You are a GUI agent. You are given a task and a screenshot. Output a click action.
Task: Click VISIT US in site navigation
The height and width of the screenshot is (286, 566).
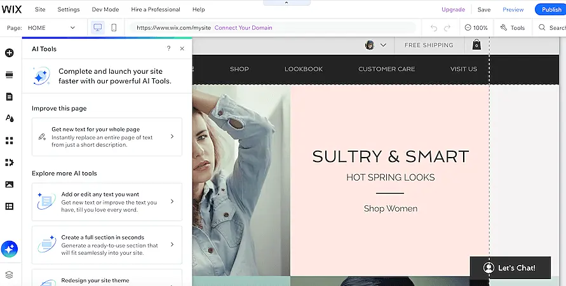point(464,69)
